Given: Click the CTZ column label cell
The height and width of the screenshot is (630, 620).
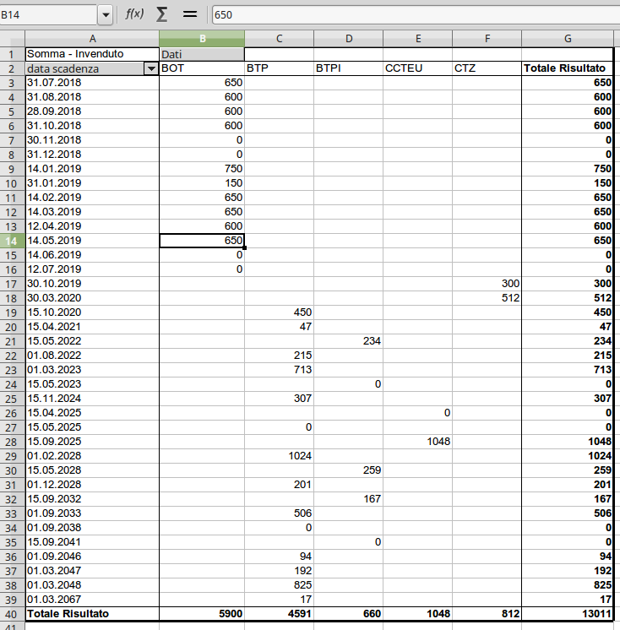Looking at the screenshot, I should point(487,68).
